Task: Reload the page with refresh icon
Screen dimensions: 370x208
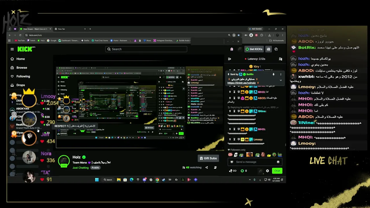Action: pos(20,35)
